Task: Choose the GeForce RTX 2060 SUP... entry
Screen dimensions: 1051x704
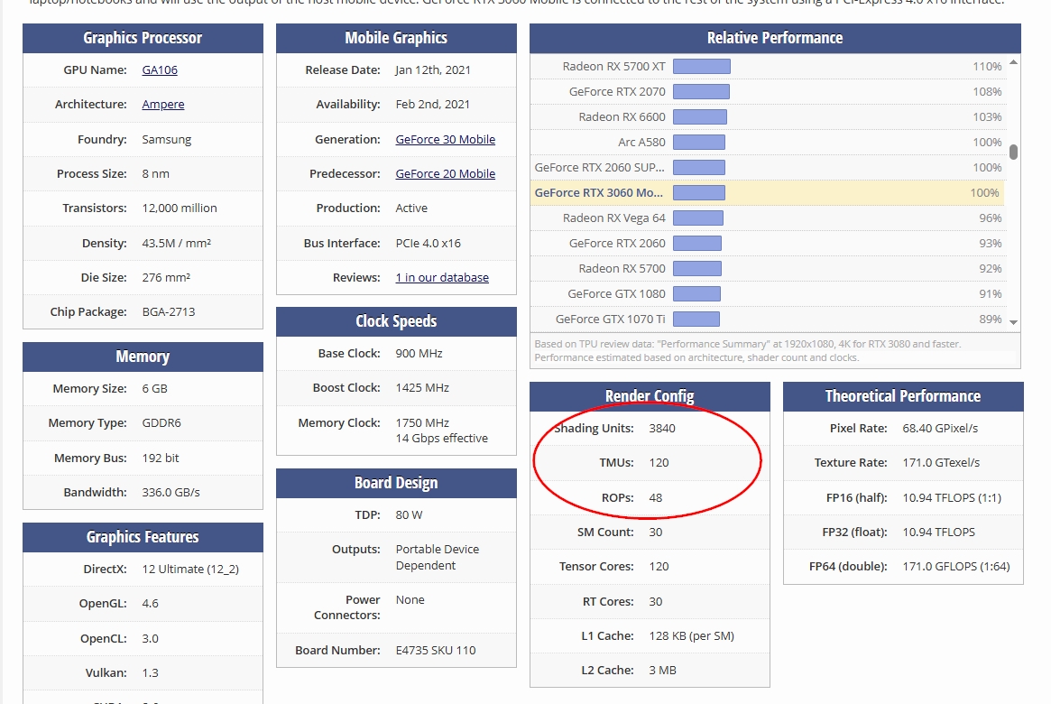Action: [768, 168]
